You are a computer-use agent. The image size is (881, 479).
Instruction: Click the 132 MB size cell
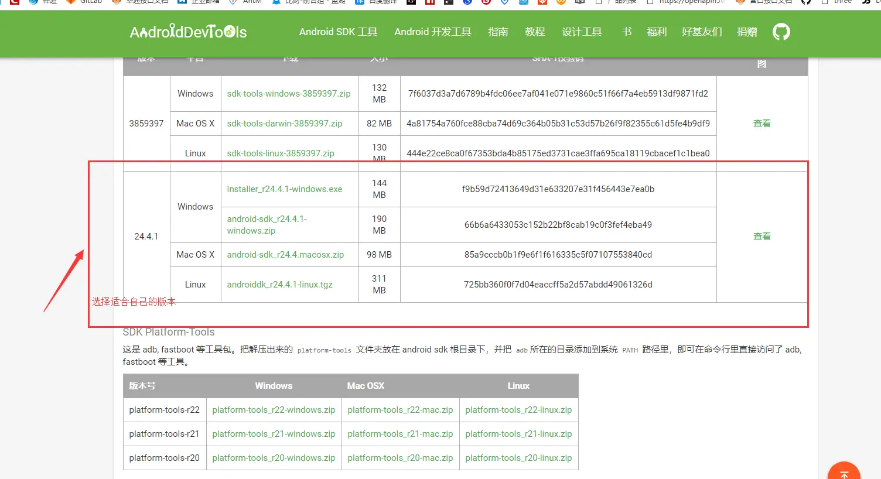(x=380, y=94)
